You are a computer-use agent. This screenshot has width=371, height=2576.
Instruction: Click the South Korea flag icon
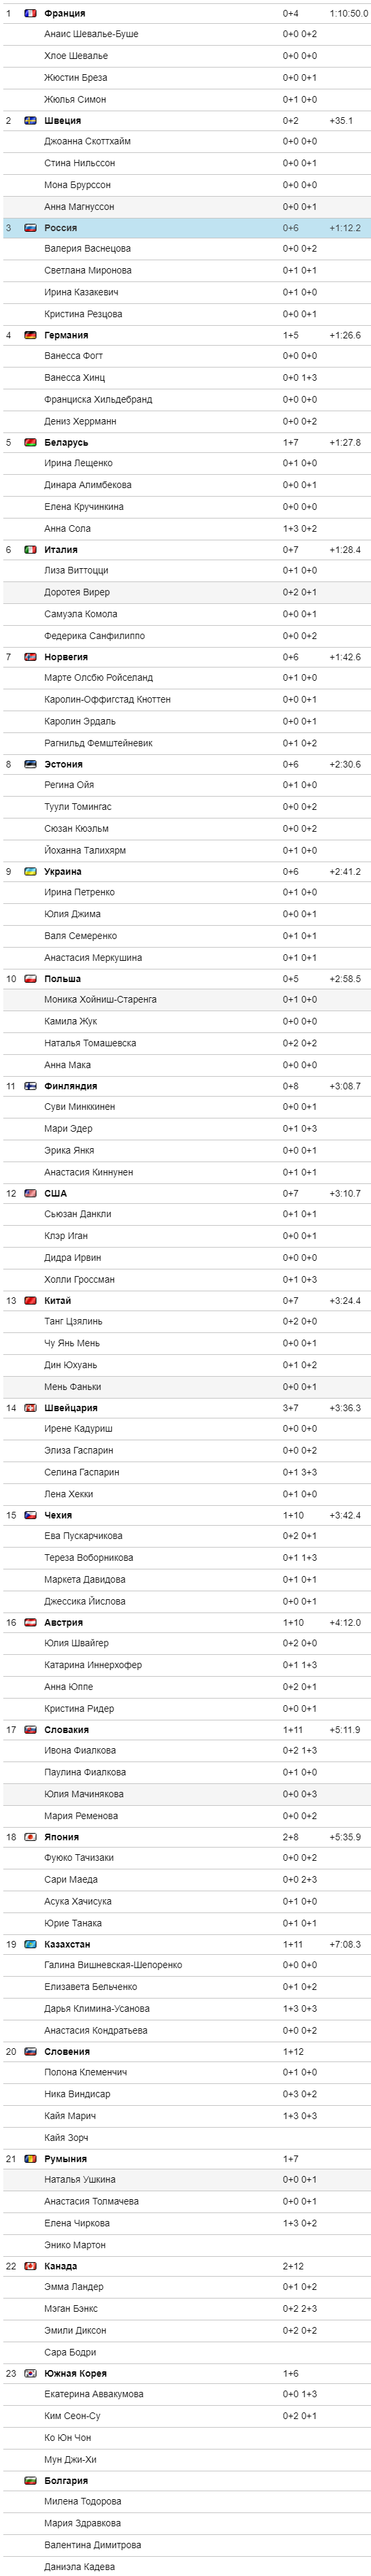pos(30,2373)
